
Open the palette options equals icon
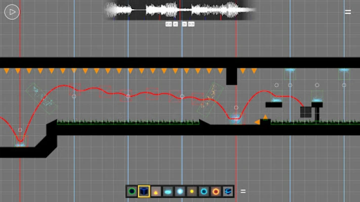pos(243,191)
